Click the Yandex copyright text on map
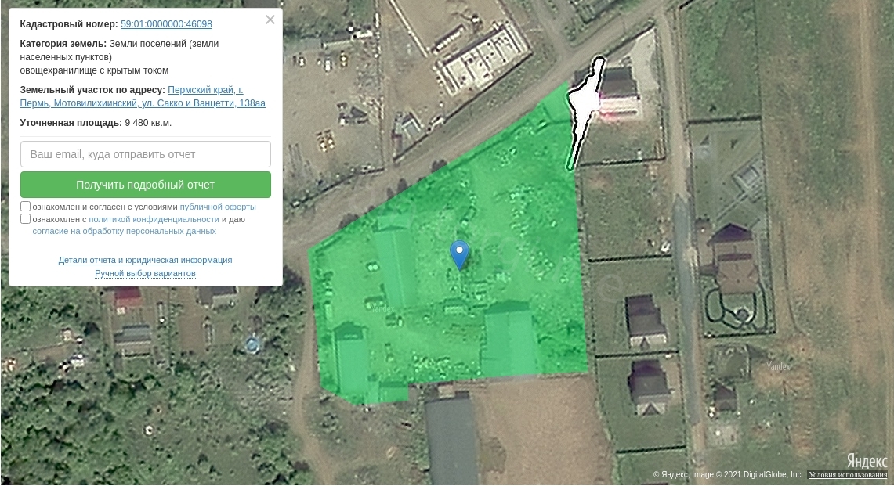894x486 pixels. click(728, 474)
